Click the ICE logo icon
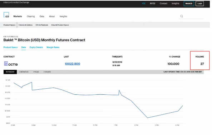 [x=6, y=15]
